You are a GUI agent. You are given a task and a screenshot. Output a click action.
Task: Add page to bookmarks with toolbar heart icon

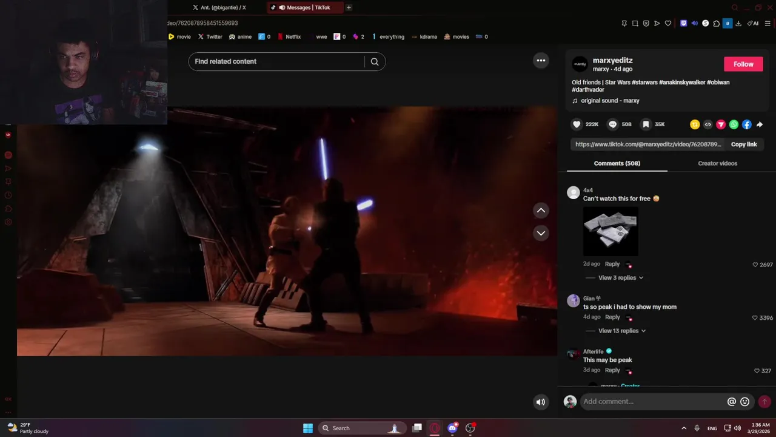667,23
